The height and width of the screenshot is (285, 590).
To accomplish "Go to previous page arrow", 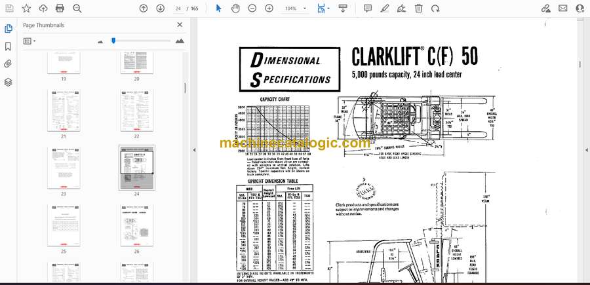I will [x=144, y=9].
